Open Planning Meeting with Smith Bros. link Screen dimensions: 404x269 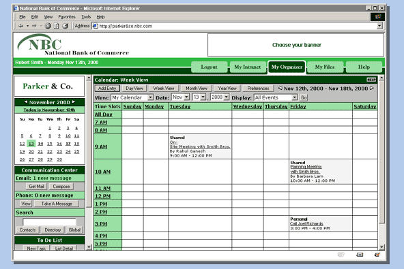coord(306,169)
